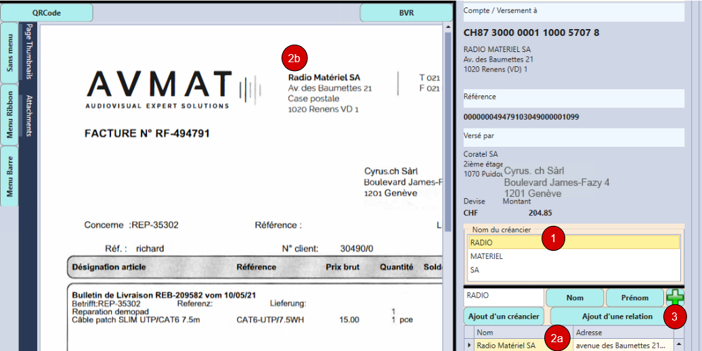Click client number 30490/0 in invoice
Screen dimensions: 702x351
(356, 249)
